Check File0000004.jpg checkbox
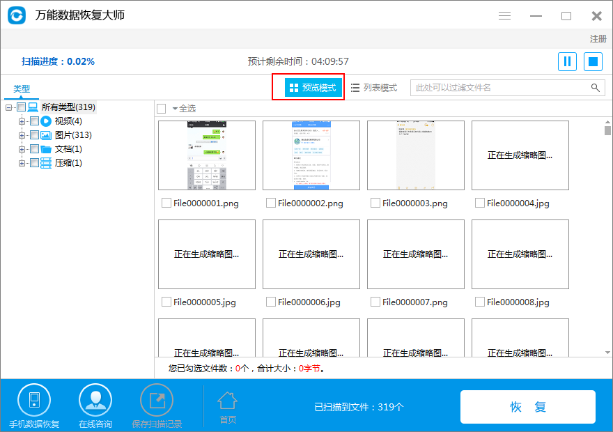The width and height of the screenshot is (613, 432). (479, 203)
